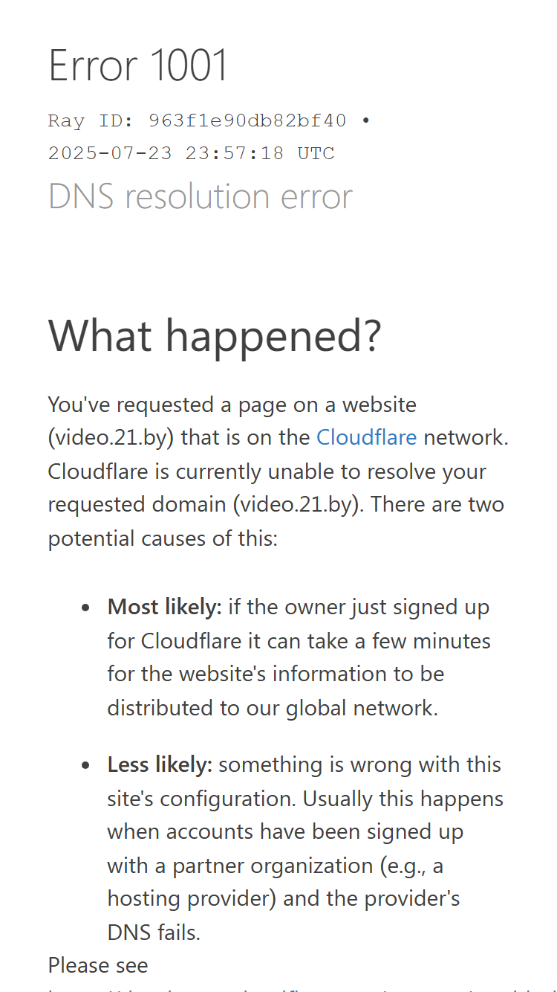
Task: Click the for Cloudflare it can take line
Action: [x=299, y=640]
